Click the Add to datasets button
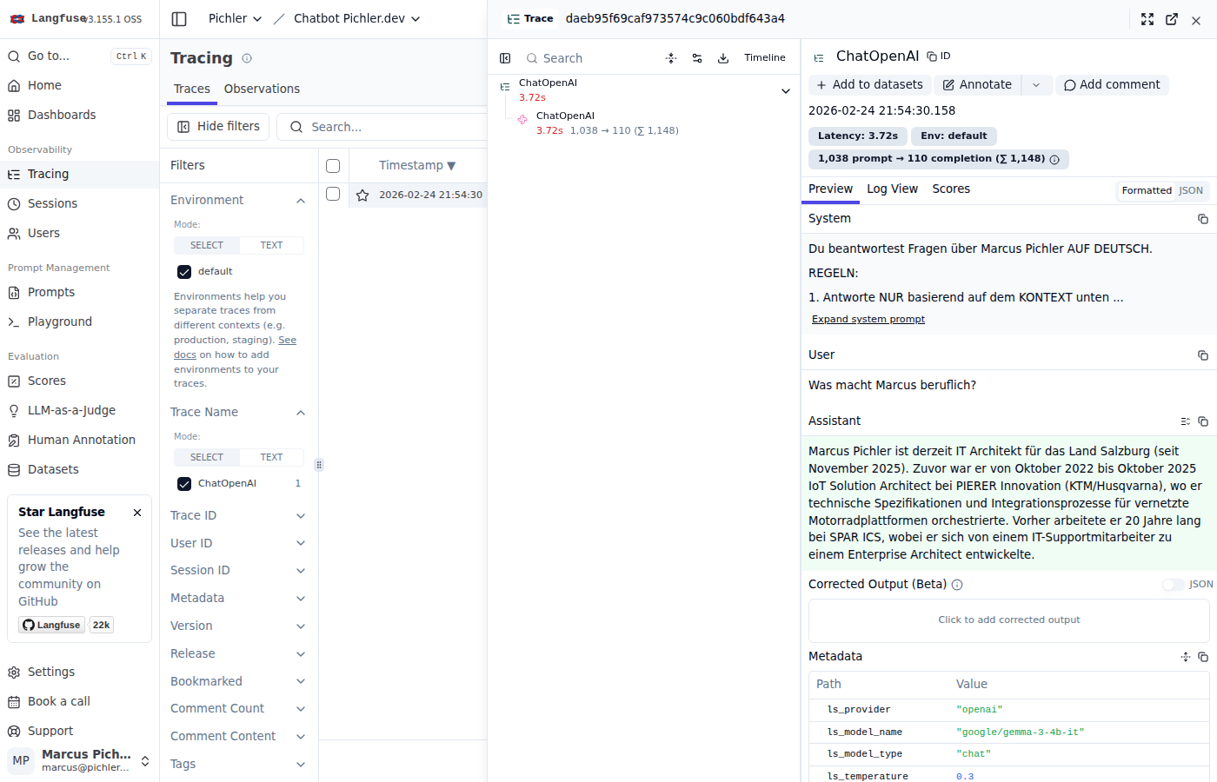1217x782 pixels. (x=869, y=85)
